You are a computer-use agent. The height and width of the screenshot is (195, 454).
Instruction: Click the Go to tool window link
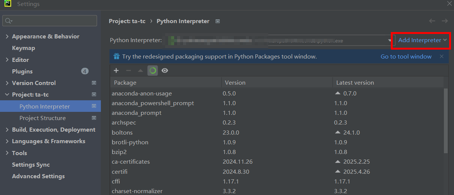406,57
